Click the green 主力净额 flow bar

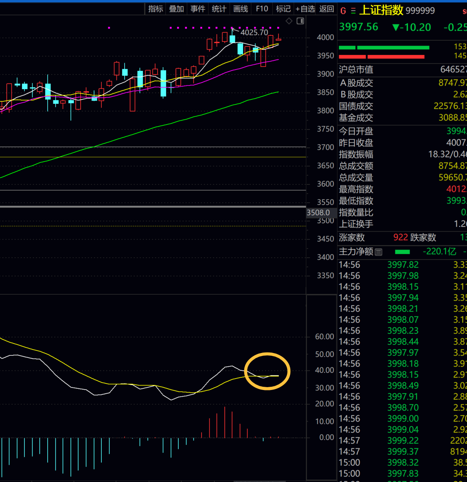click(x=402, y=252)
